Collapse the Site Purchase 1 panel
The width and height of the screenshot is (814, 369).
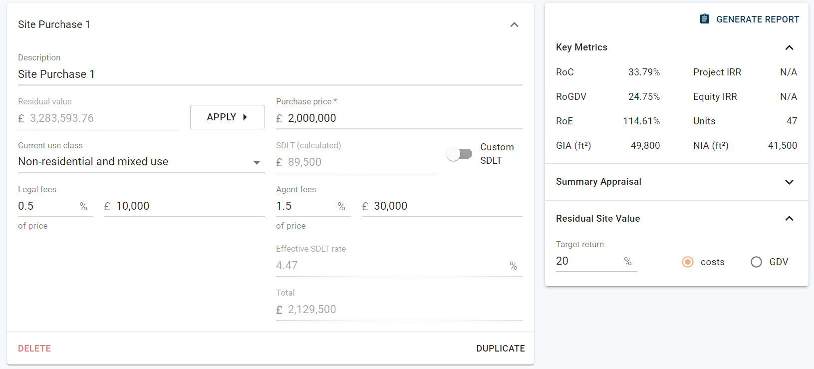pyautogui.click(x=514, y=24)
